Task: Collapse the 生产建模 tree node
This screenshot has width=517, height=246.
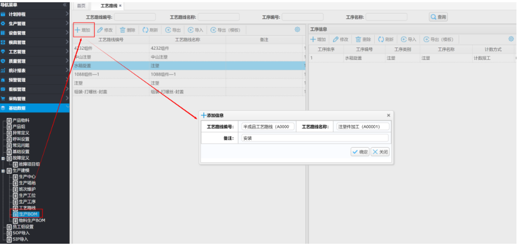Action: (3, 170)
